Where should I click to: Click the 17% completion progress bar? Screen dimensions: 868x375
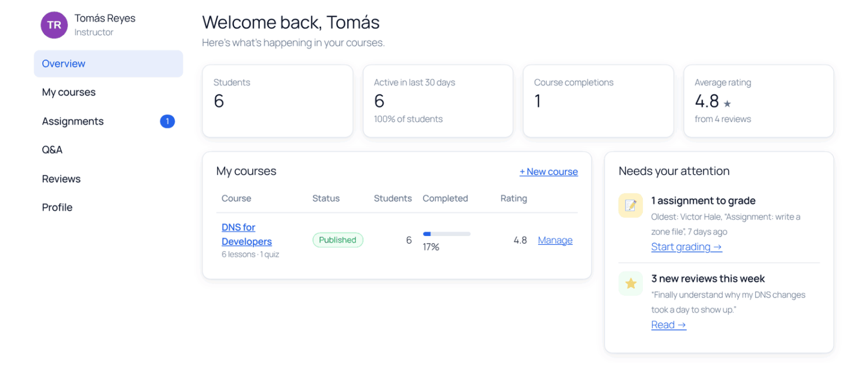(447, 234)
